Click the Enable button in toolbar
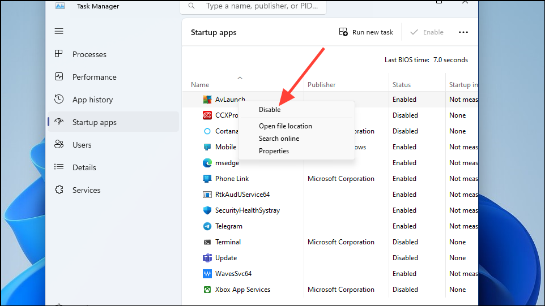The width and height of the screenshot is (545, 306). tap(427, 32)
